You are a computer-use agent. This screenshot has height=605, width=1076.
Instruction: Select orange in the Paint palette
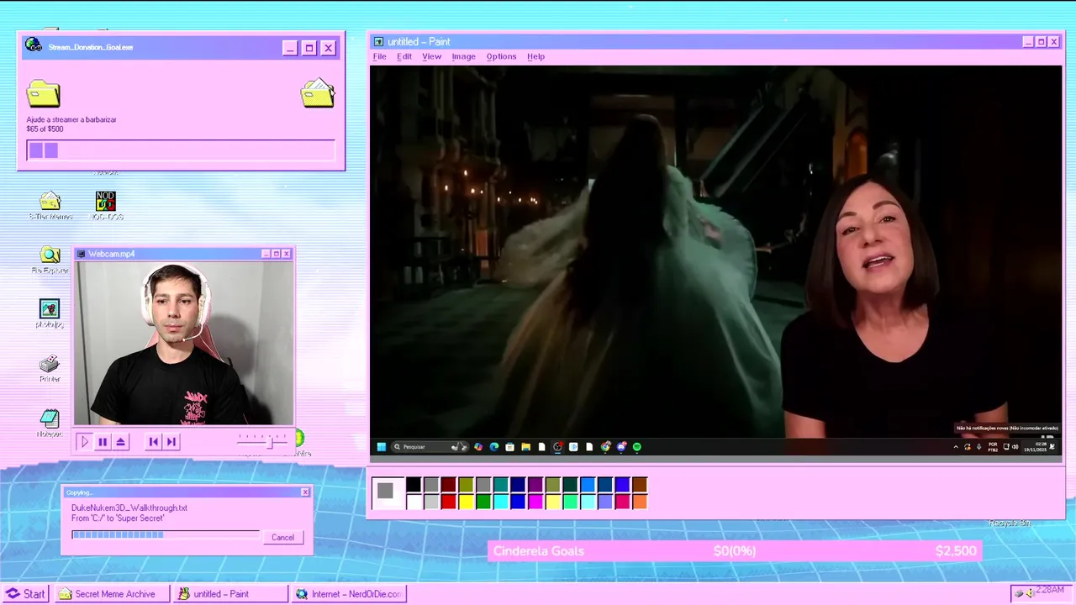point(640,502)
